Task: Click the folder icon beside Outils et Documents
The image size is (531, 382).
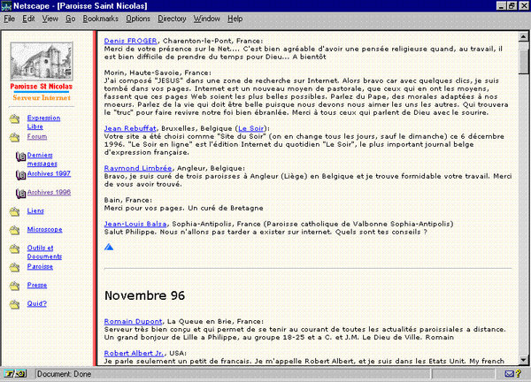Action: click(x=14, y=248)
